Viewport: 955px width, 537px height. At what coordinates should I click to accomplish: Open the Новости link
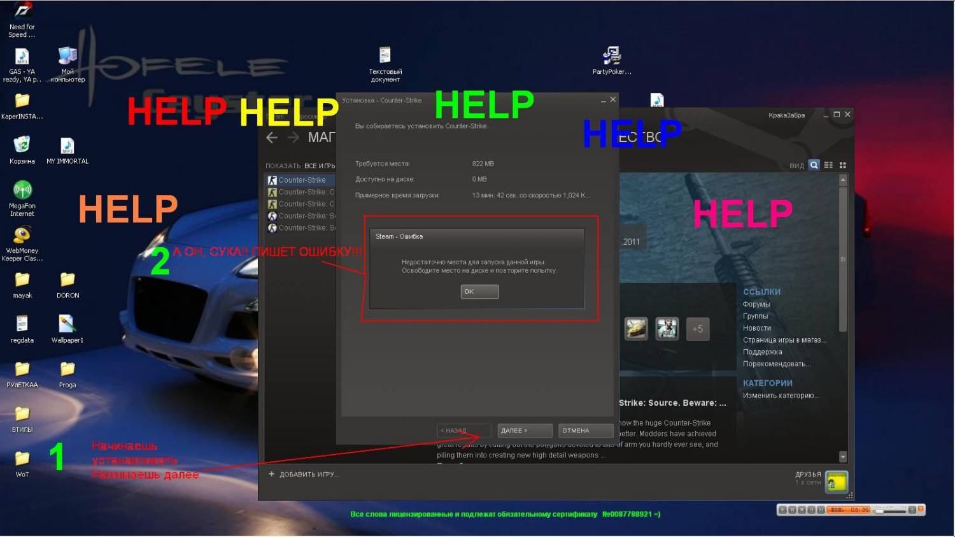pos(757,328)
